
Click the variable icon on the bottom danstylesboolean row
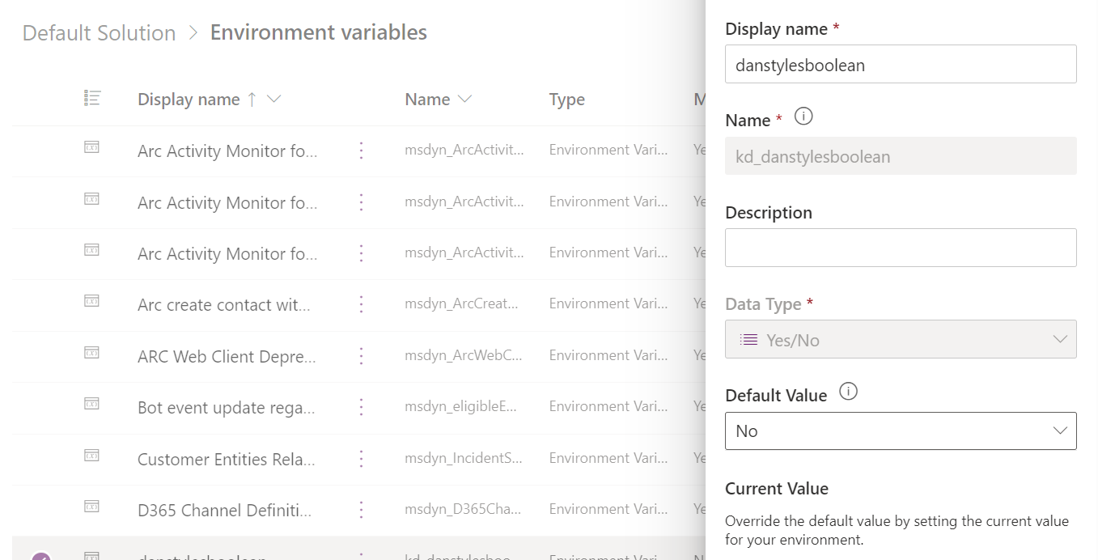coord(92,556)
